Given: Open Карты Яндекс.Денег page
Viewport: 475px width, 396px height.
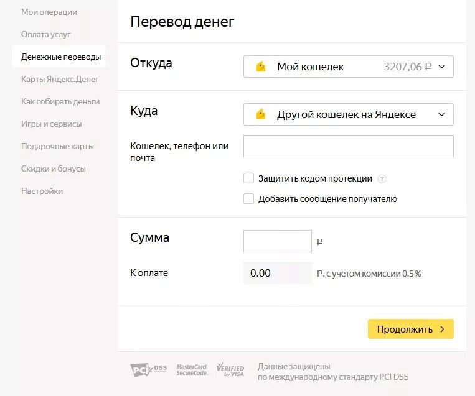Looking at the screenshot, I should pyautogui.click(x=60, y=79).
